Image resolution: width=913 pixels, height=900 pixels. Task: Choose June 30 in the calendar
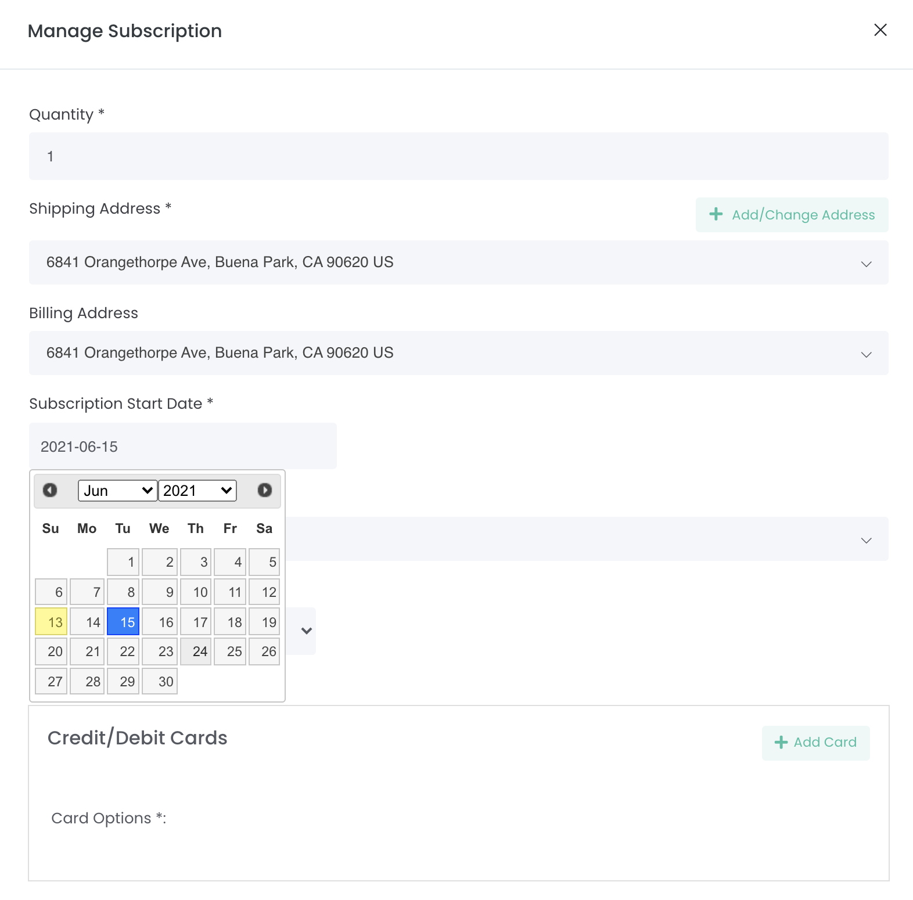pos(160,682)
